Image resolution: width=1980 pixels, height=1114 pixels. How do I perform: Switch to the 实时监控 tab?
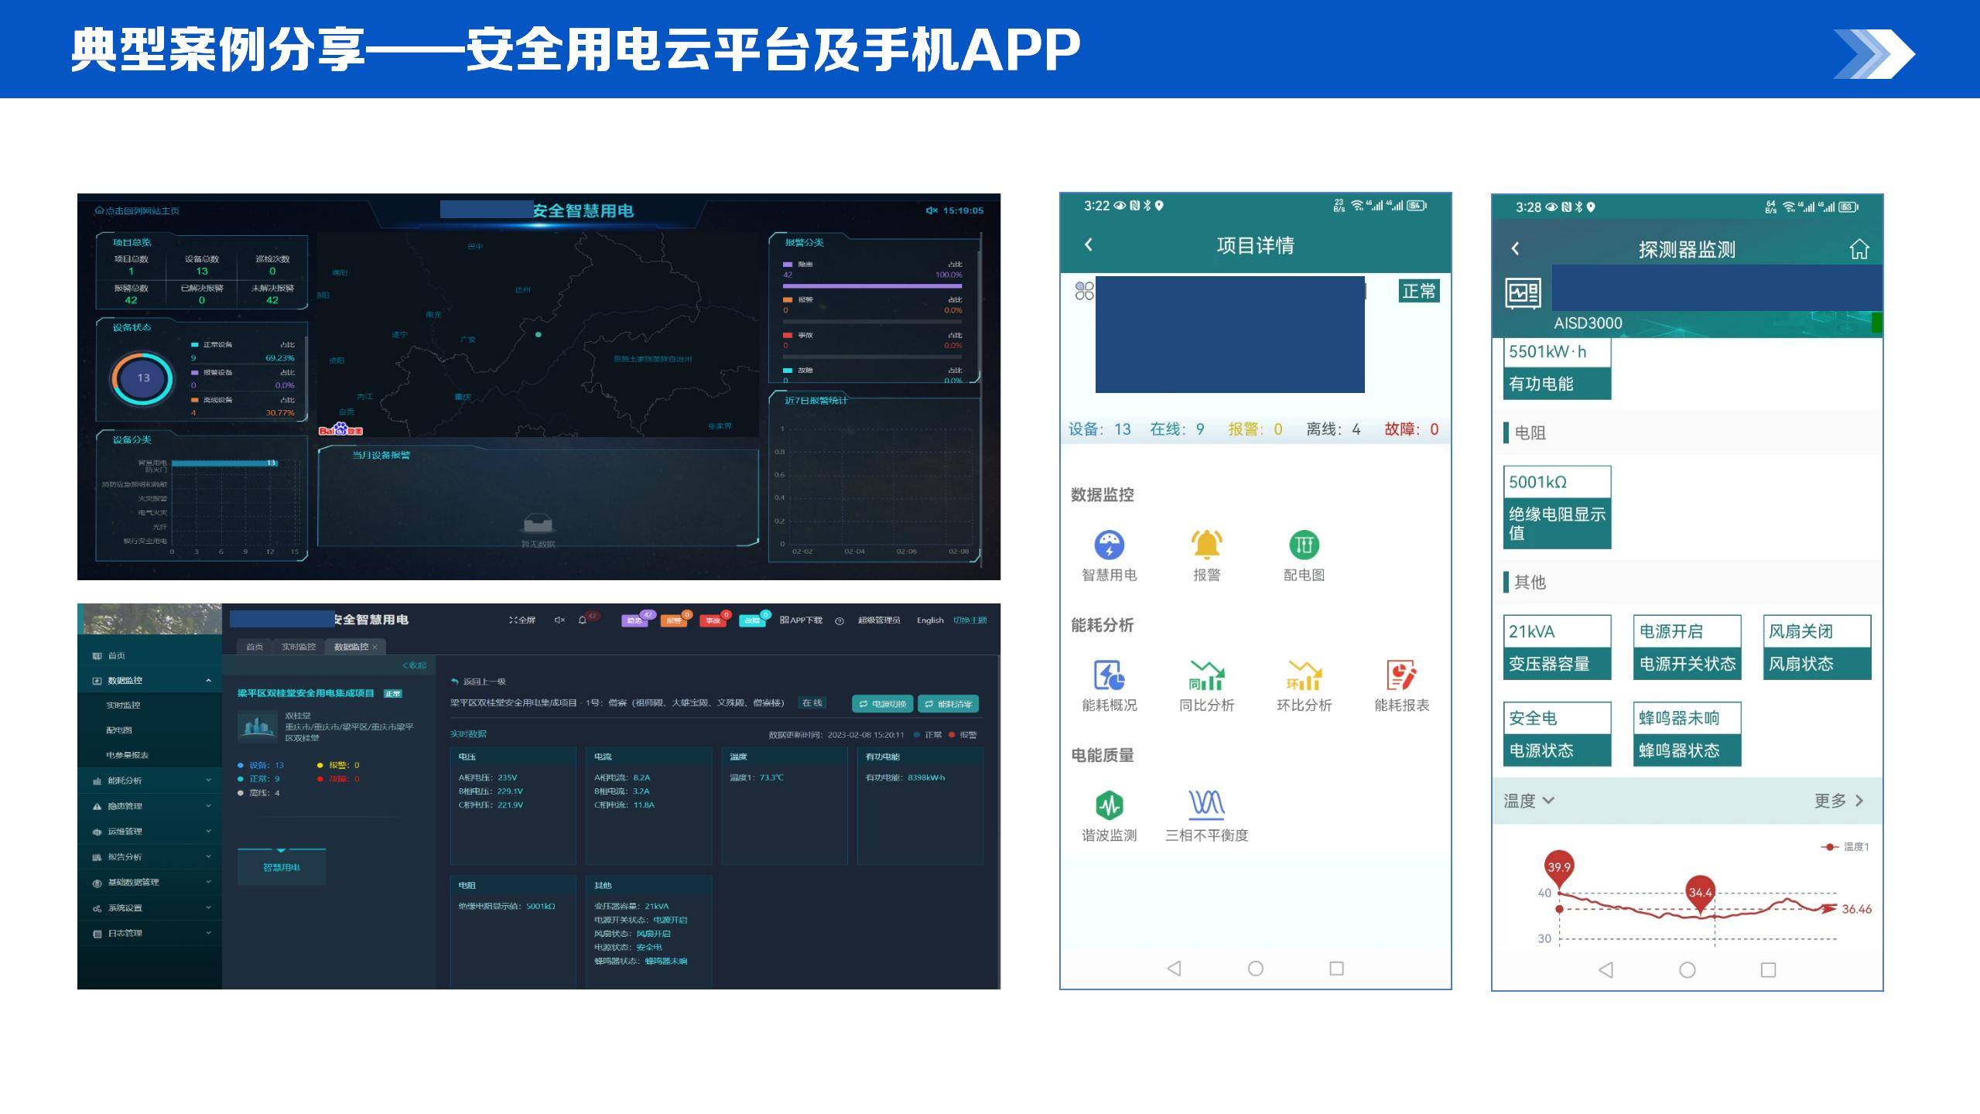[298, 647]
